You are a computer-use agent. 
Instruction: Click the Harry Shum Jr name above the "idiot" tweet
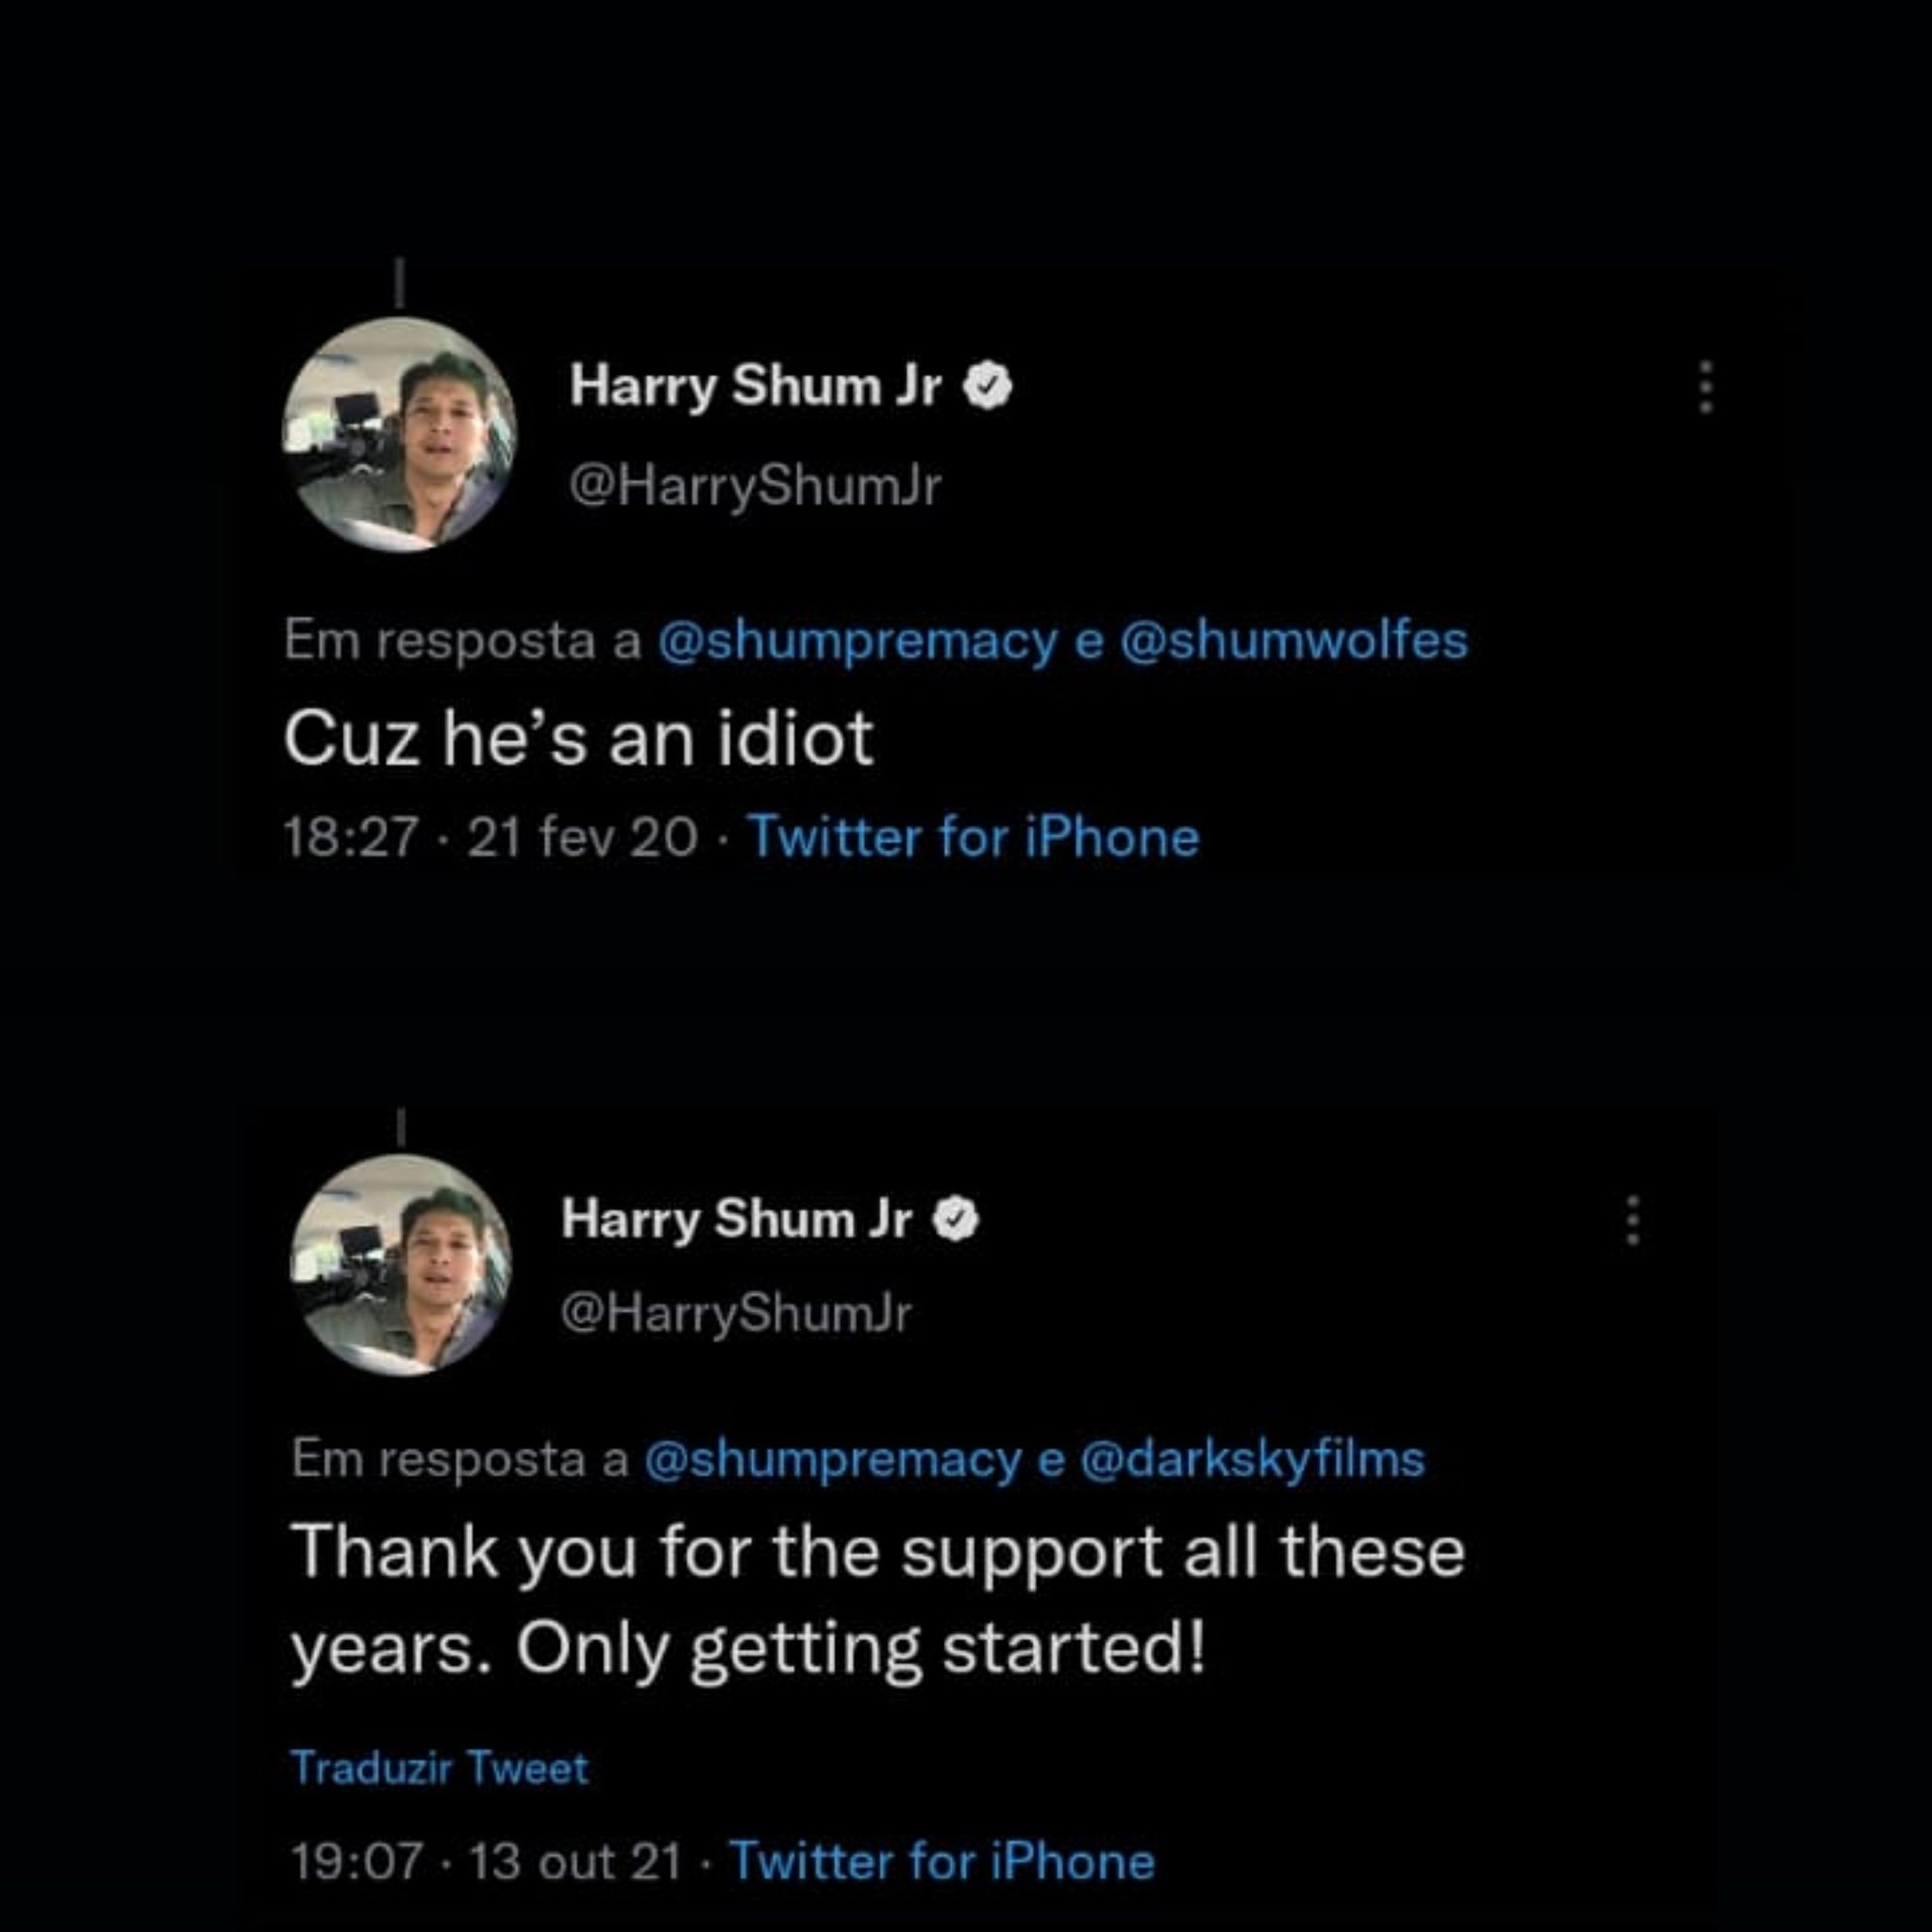755,387
